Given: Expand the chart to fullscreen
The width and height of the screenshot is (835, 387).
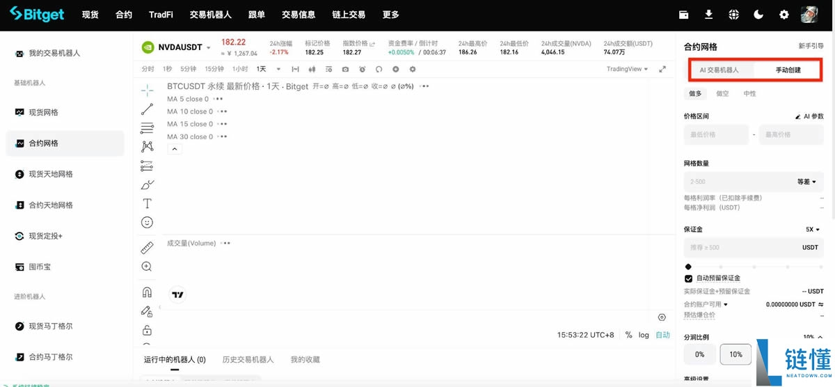Looking at the screenshot, I should [x=662, y=69].
